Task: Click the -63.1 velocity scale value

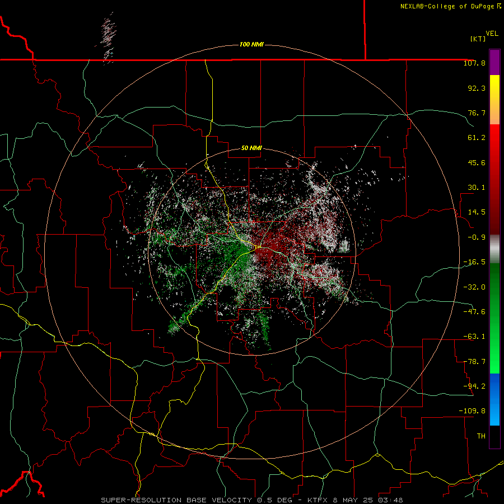Action: (474, 337)
